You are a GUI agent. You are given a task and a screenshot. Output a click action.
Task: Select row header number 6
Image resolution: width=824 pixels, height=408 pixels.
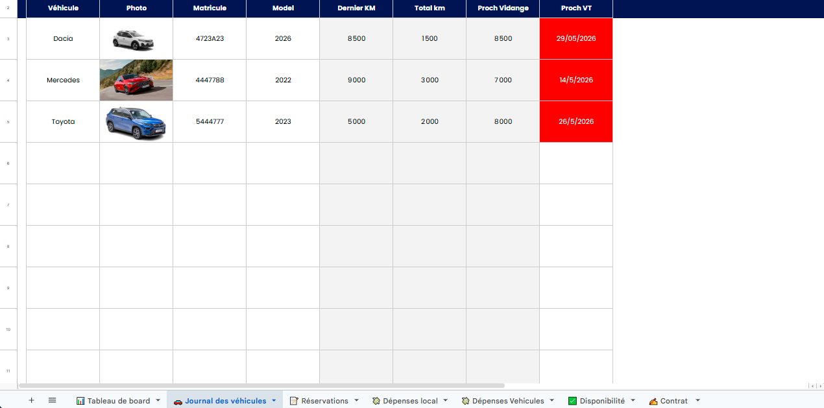coord(8,163)
